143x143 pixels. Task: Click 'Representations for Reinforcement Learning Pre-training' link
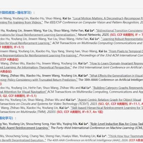coord(39,55)
